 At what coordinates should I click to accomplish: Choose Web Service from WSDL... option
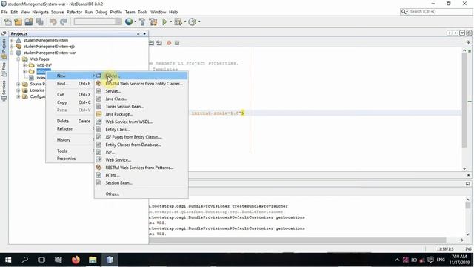[141, 122]
